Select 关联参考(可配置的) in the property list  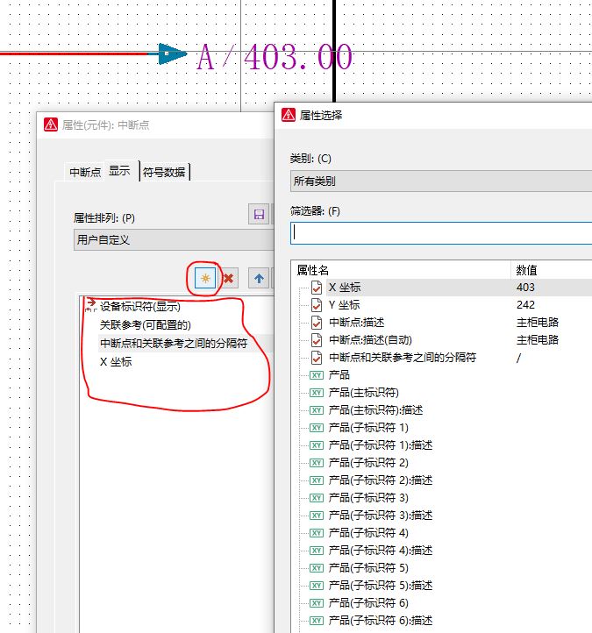(x=145, y=325)
